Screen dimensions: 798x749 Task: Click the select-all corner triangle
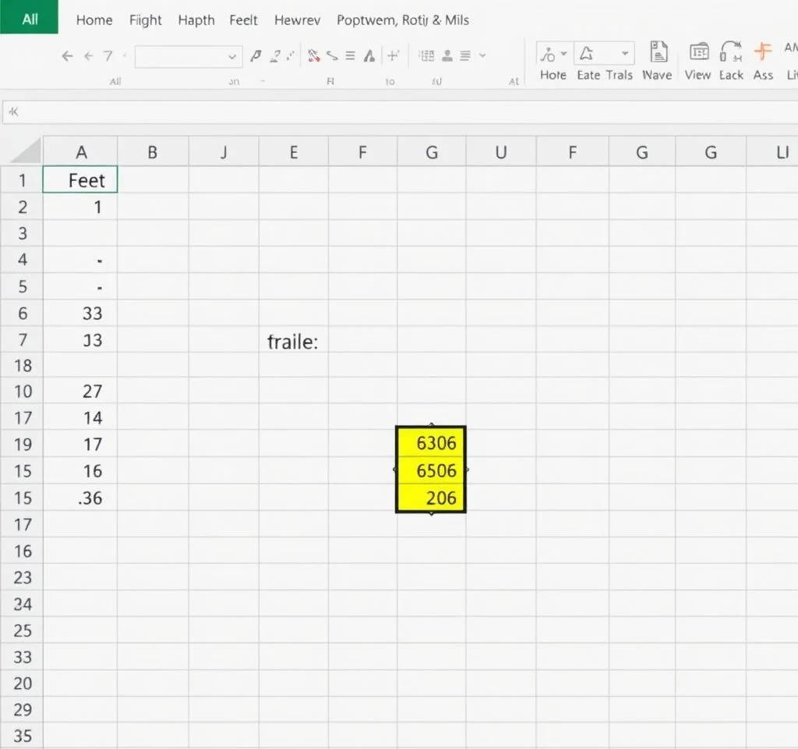[x=23, y=151]
